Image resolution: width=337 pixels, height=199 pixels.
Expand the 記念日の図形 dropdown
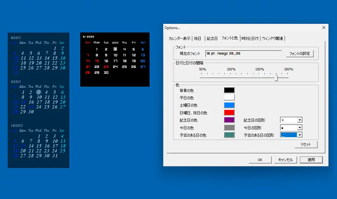300,120
